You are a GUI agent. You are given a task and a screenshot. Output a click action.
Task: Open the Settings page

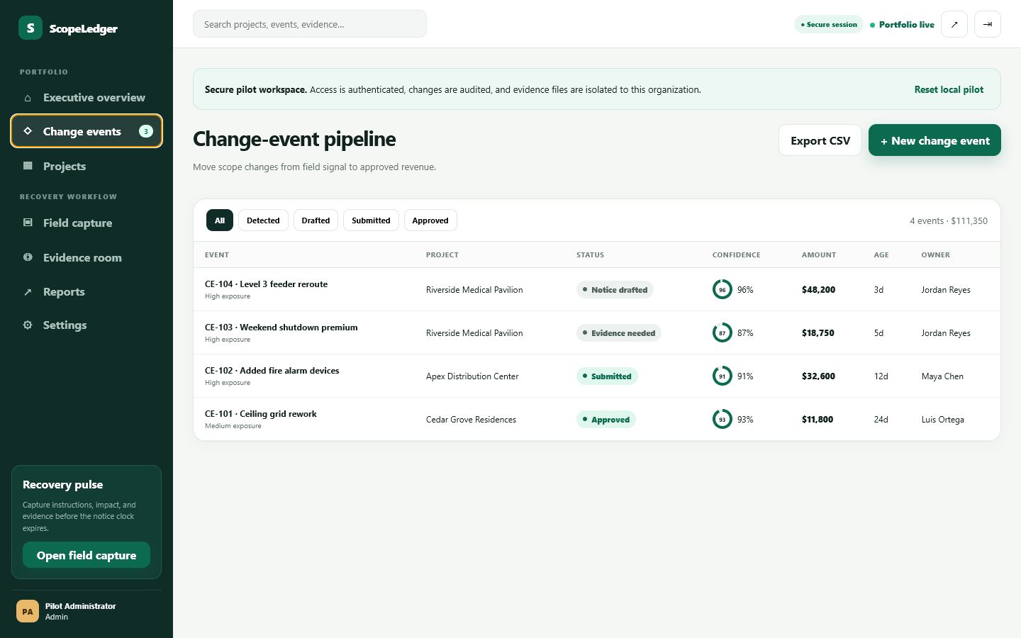(x=87, y=325)
